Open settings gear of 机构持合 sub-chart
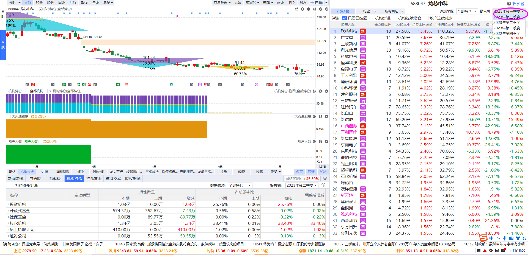Viewport: 528px width, 255px height. pyautogui.click(x=314, y=91)
